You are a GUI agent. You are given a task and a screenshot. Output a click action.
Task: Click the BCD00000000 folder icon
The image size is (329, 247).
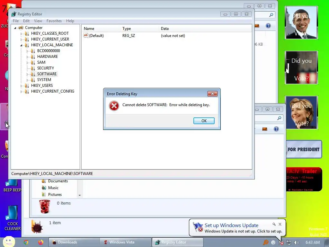pyautogui.click(x=33, y=51)
